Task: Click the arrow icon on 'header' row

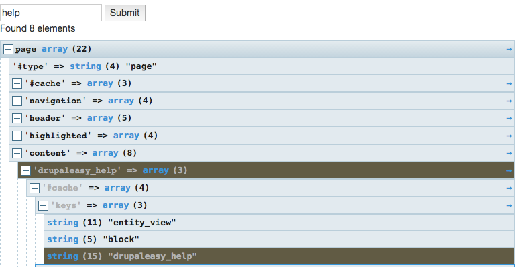Action: pyautogui.click(x=509, y=119)
